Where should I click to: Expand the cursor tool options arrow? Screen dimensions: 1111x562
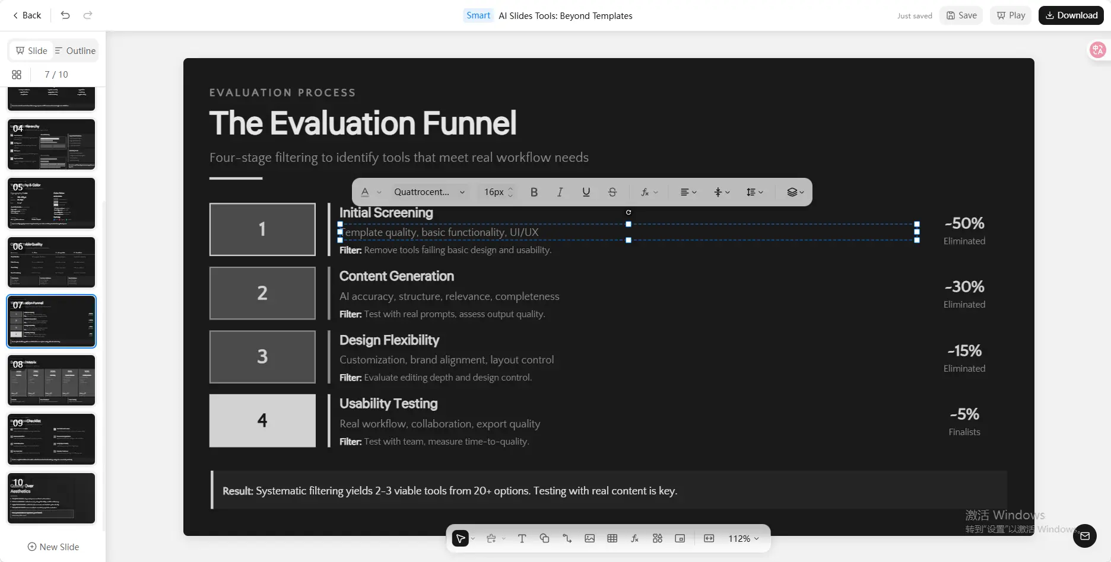click(473, 539)
